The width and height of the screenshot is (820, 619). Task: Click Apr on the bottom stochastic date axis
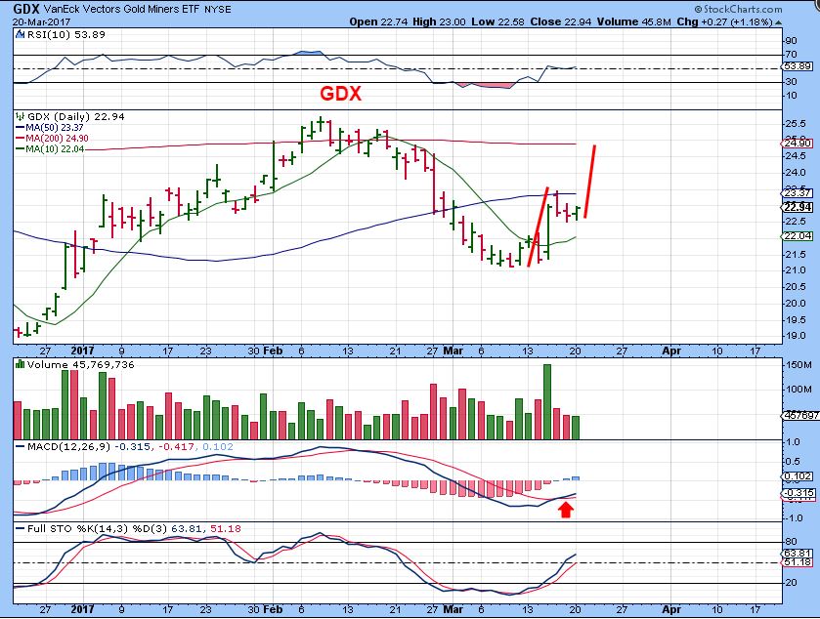click(671, 609)
